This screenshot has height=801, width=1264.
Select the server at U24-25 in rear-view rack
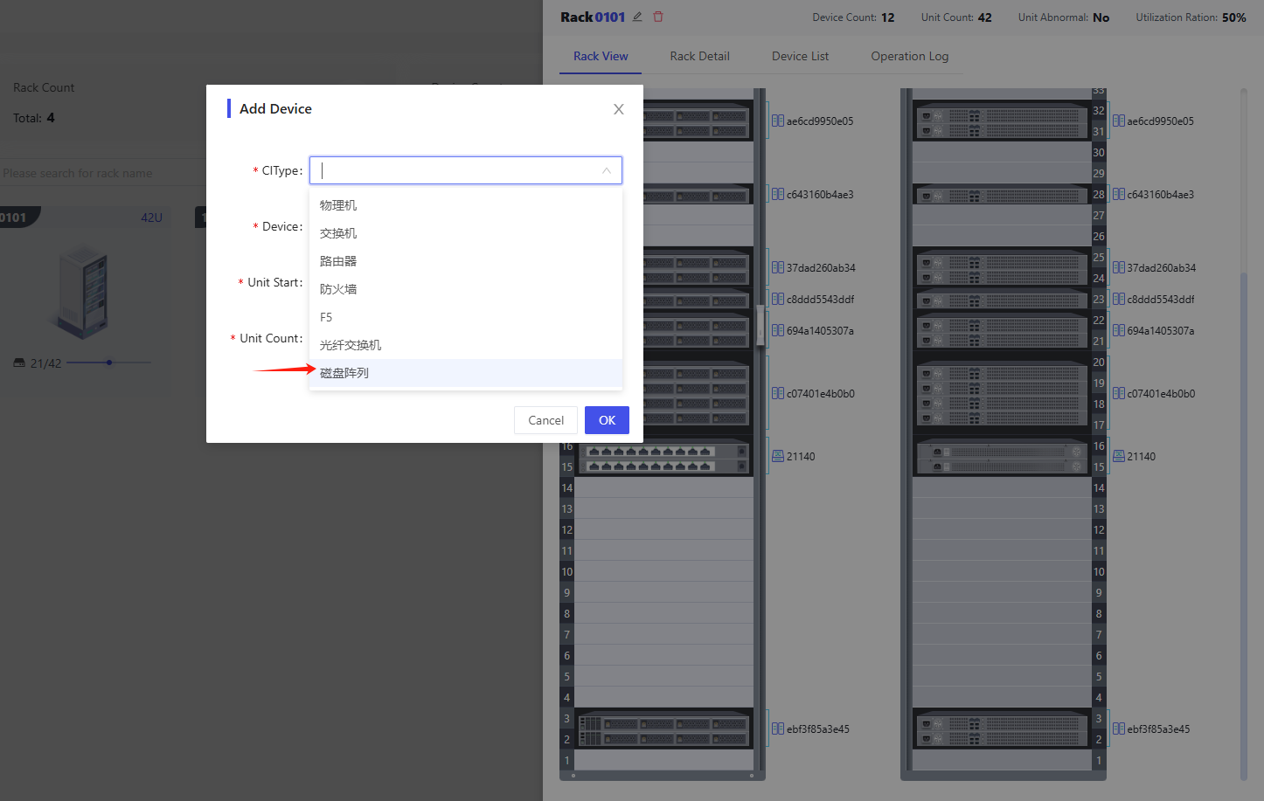pyautogui.click(x=1002, y=268)
